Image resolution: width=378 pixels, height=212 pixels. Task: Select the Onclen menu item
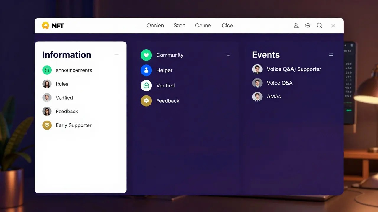point(155,26)
